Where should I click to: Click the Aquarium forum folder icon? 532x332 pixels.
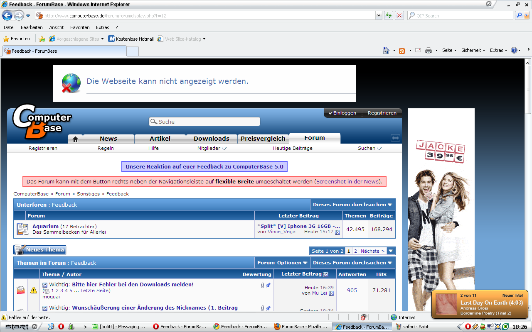22,229
